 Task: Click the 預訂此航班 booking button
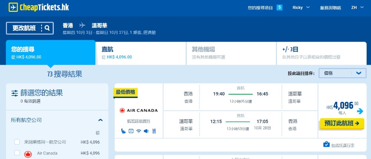(x=342, y=123)
